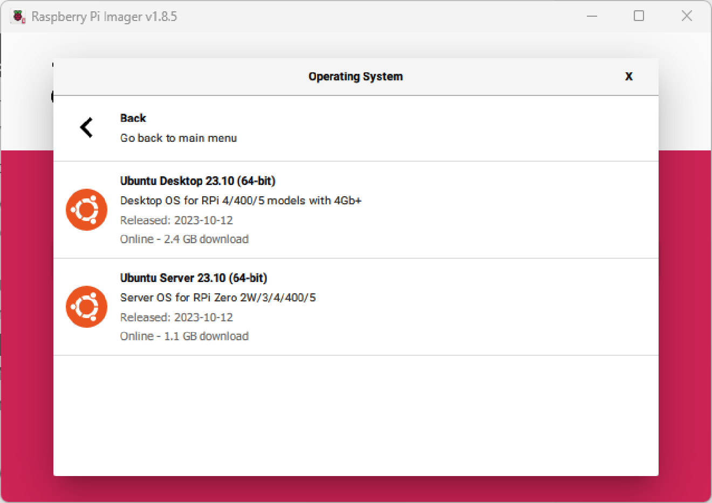Click the Raspberry Pi logo in the title bar

(x=19, y=16)
